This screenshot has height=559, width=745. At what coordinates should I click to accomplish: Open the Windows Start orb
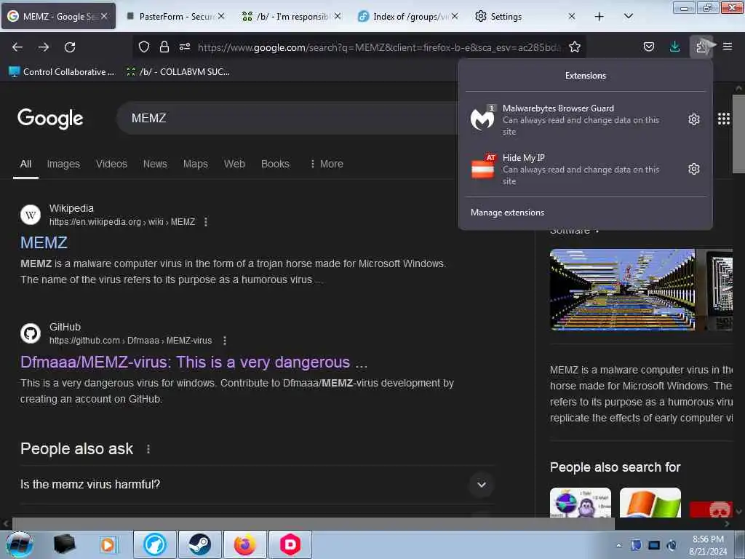tap(20, 544)
